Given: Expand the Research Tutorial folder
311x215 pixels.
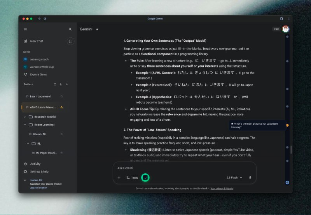Looking at the screenshot, I should point(25,117).
